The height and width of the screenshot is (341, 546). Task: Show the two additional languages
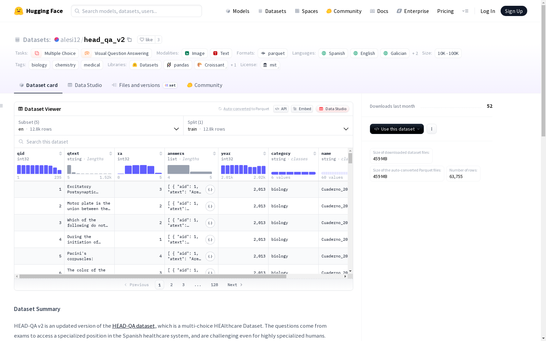(415, 53)
